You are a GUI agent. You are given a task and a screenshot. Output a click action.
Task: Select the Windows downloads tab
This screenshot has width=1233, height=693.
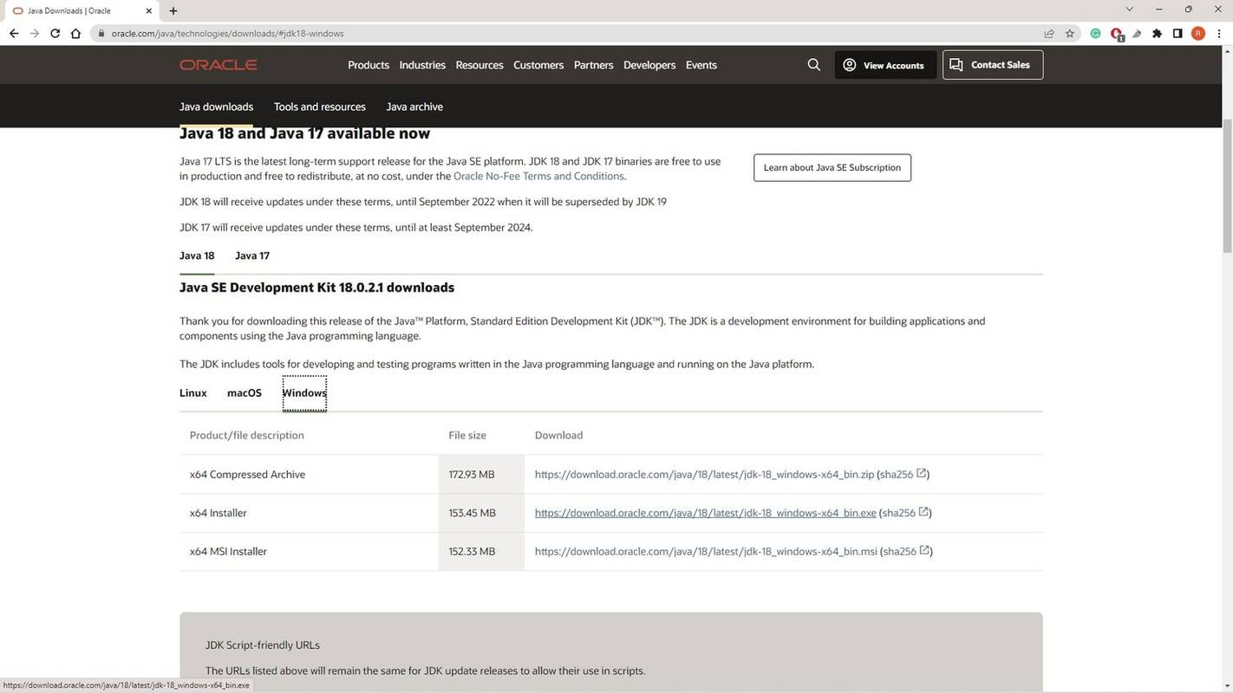tap(304, 393)
